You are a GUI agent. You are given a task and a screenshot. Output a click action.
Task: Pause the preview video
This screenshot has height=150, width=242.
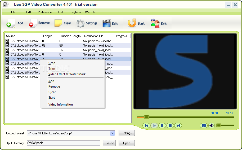click(162, 126)
